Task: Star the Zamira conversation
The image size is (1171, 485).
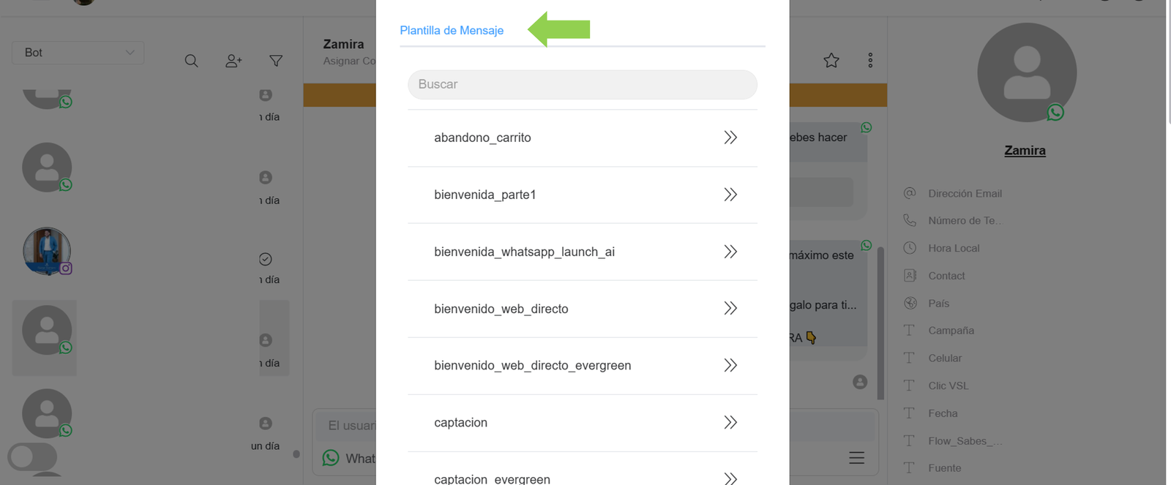Action: 831,61
